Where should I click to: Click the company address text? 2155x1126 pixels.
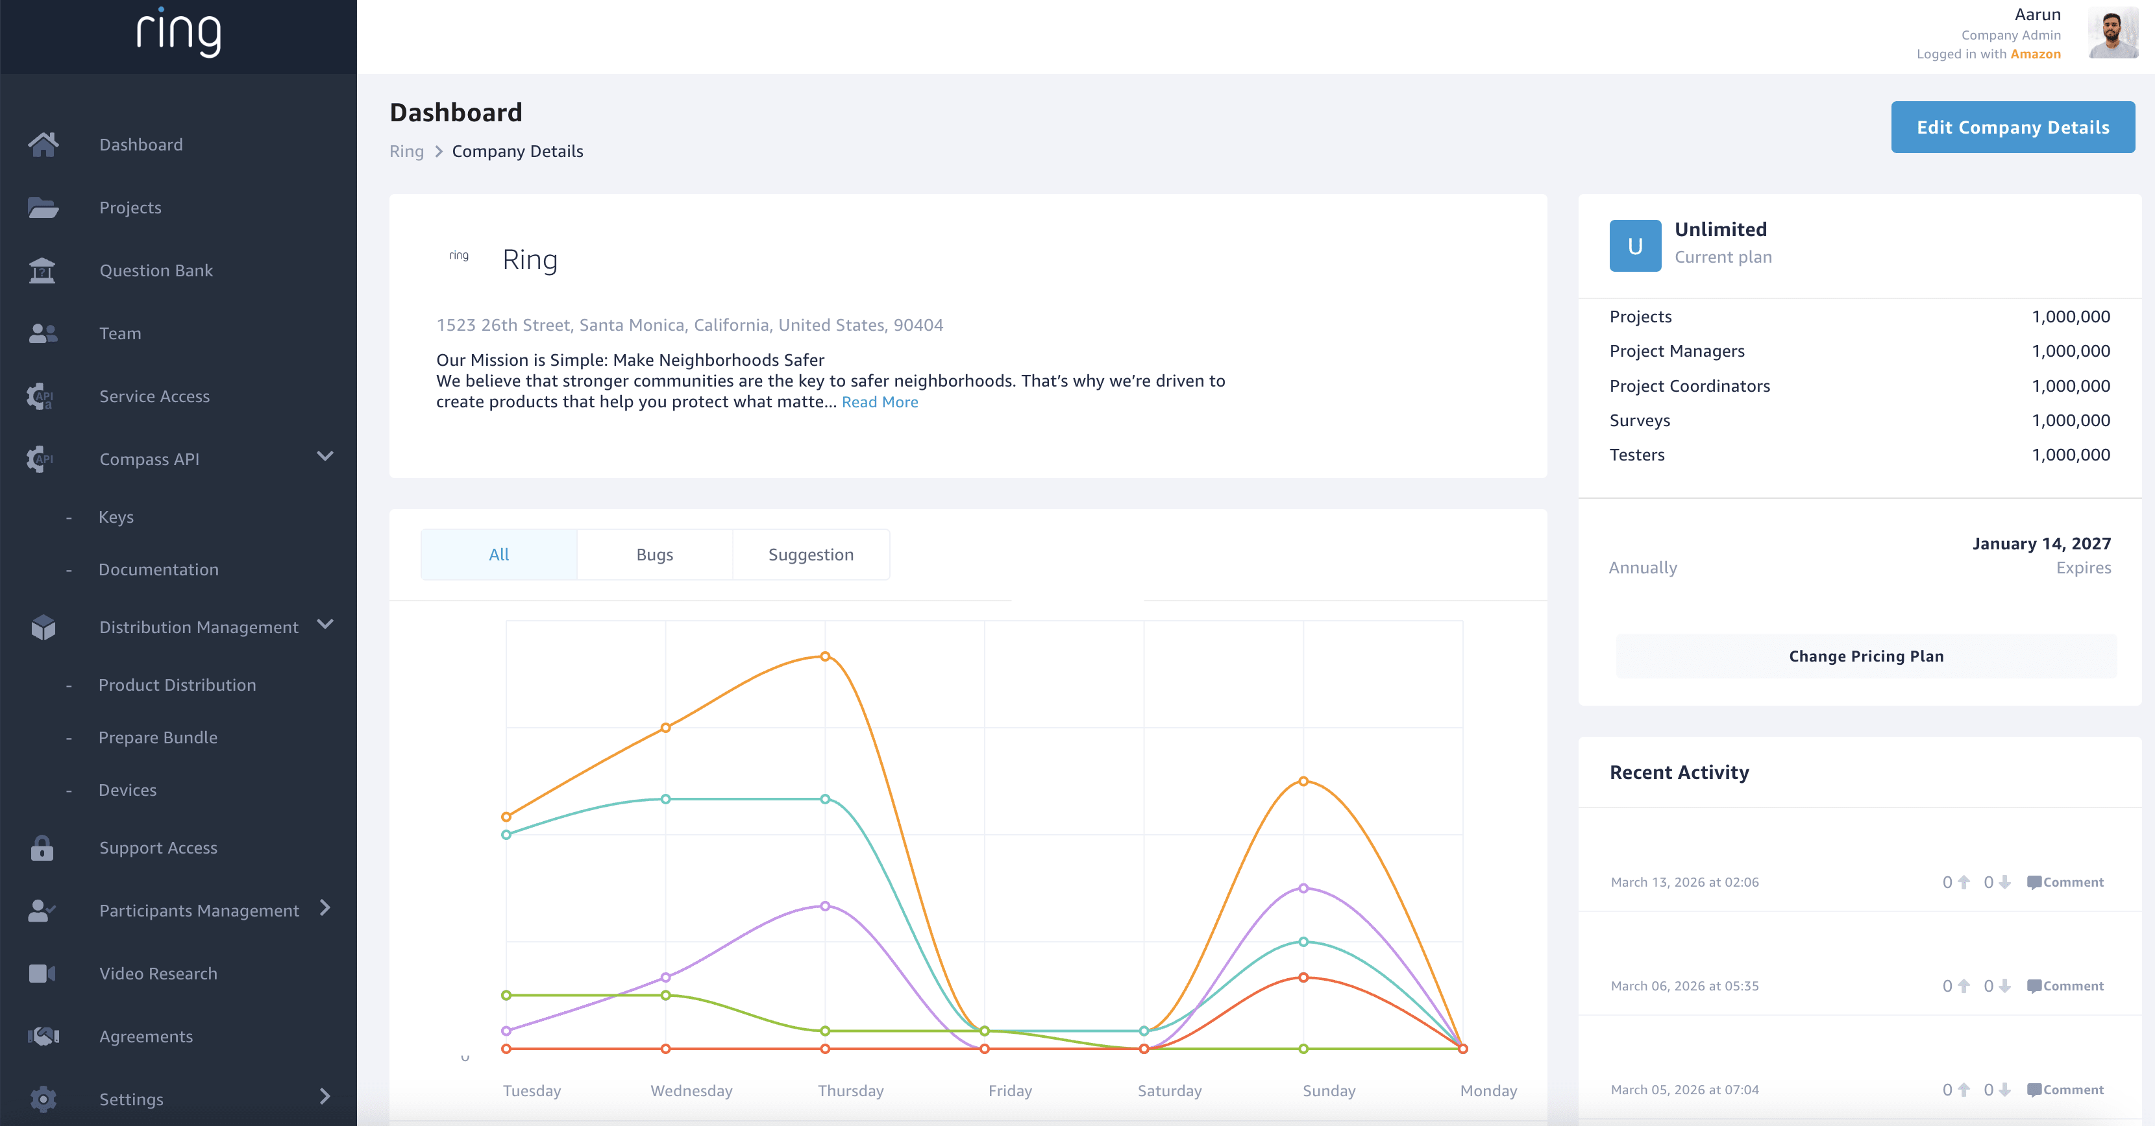pyautogui.click(x=689, y=325)
